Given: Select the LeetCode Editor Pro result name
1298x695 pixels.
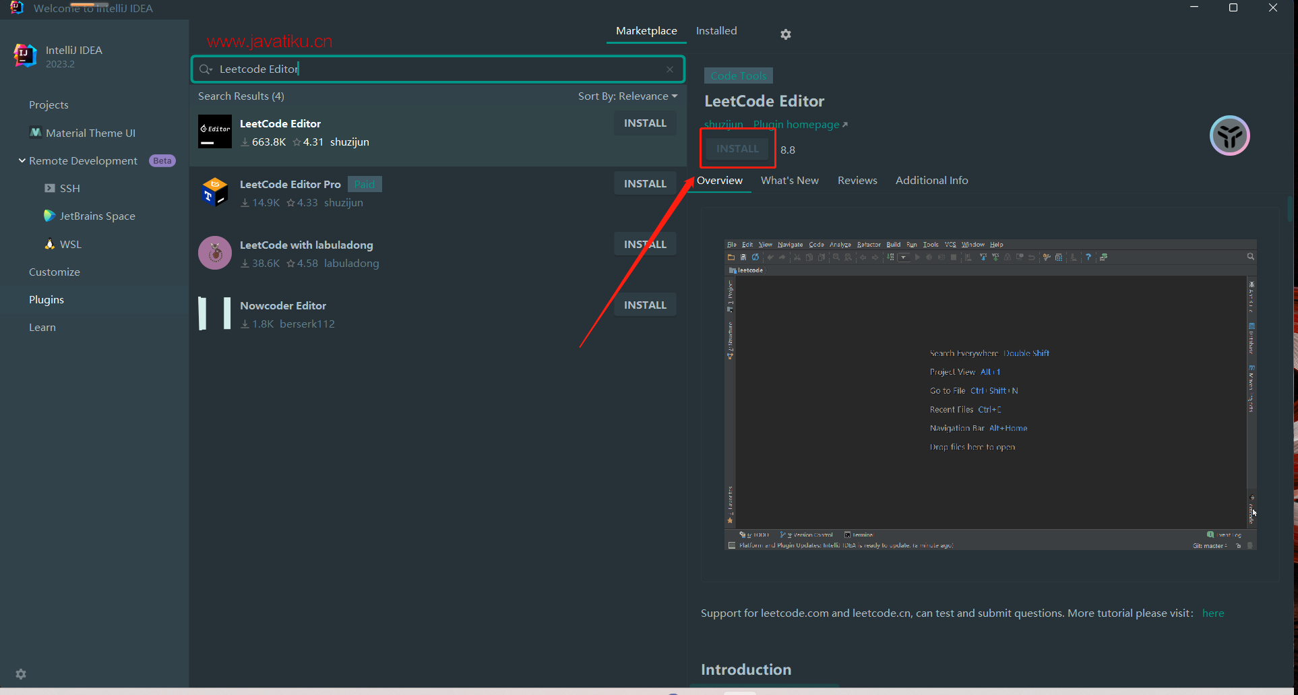Looking at the screenshot, I should point(290,185).
